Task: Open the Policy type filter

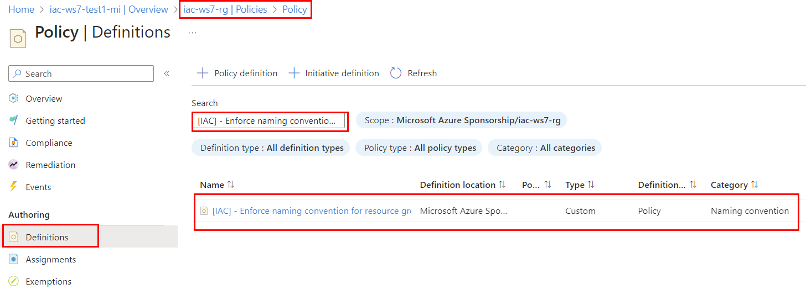Action: click(x=419, y=148)
